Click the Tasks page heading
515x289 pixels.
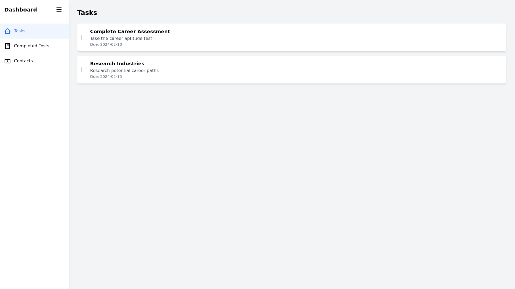point(87,13)
